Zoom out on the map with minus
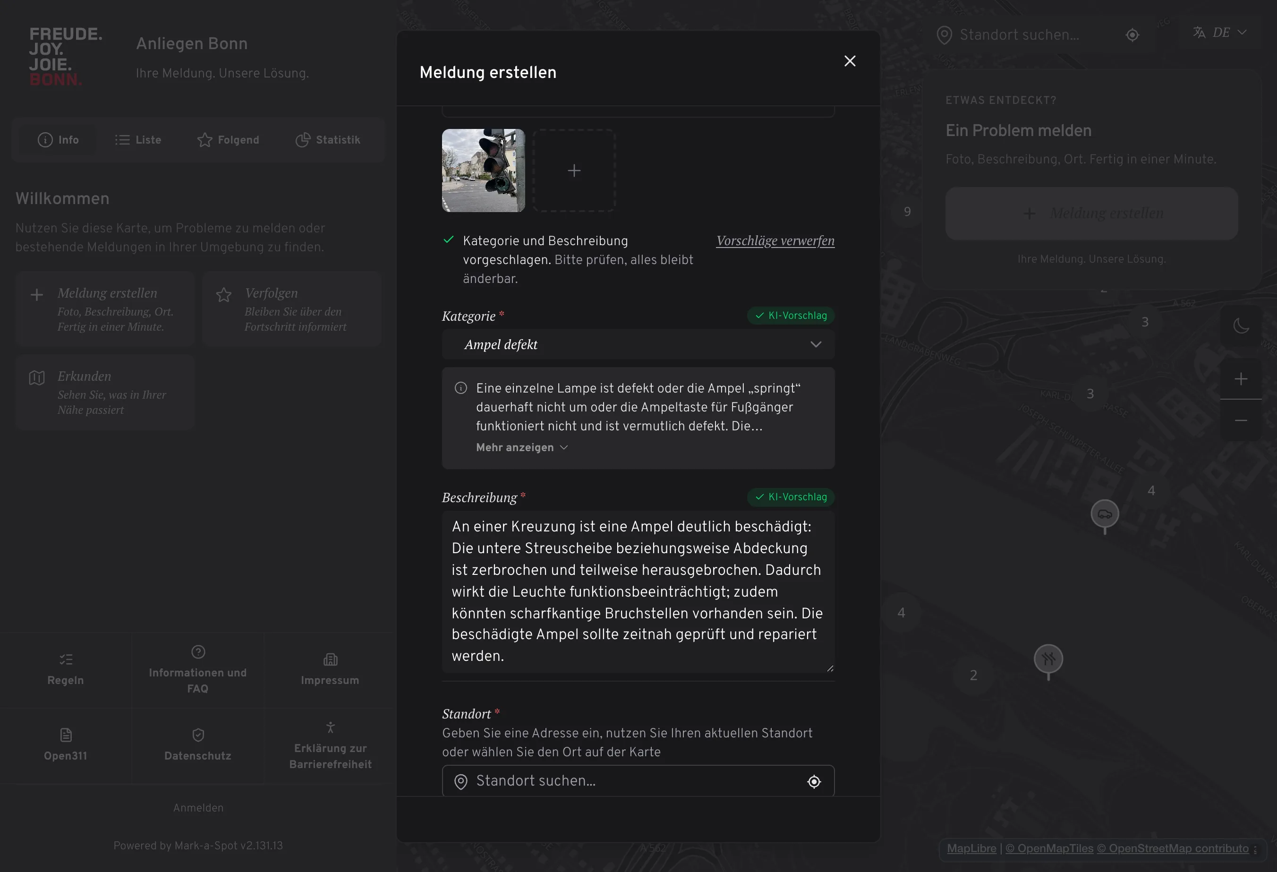 coord(1241,420)
